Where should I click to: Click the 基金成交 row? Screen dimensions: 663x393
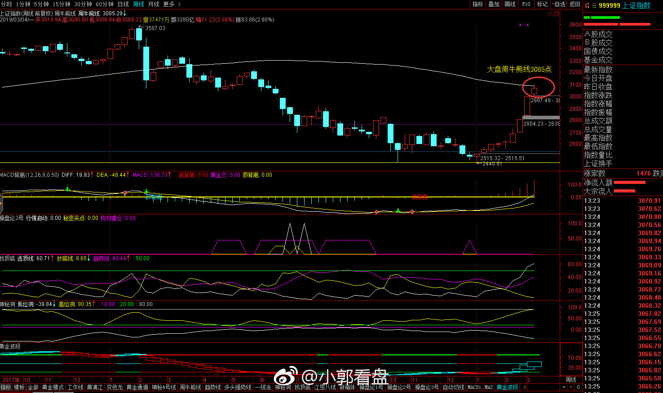coord(598,60)
